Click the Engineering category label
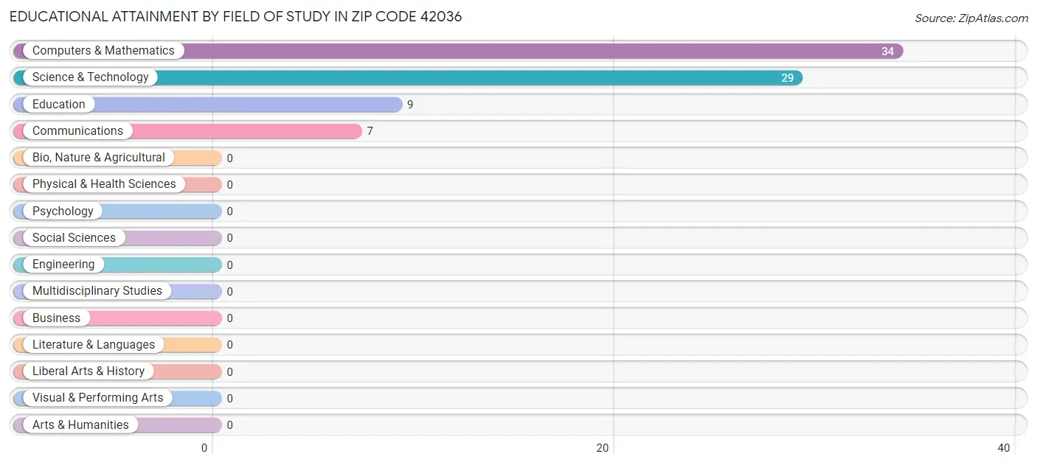This screenshot has height=465, width=1037. (63, 265)
